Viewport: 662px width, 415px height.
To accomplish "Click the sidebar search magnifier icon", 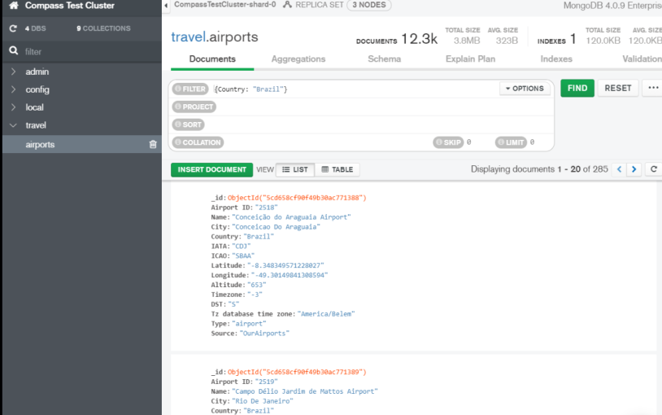I will (x=14, y=50).
